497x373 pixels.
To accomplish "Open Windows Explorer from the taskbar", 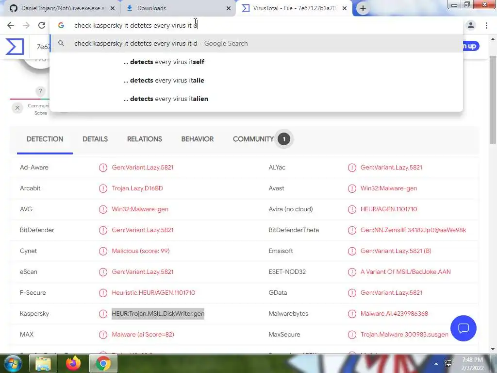I will (43, 363).
